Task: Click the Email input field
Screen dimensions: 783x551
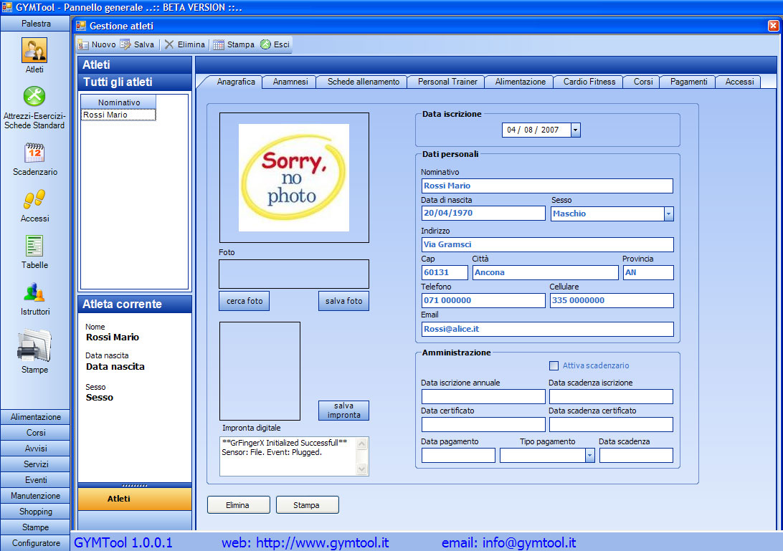Action: pyautogui.click(x=547, y=329)
